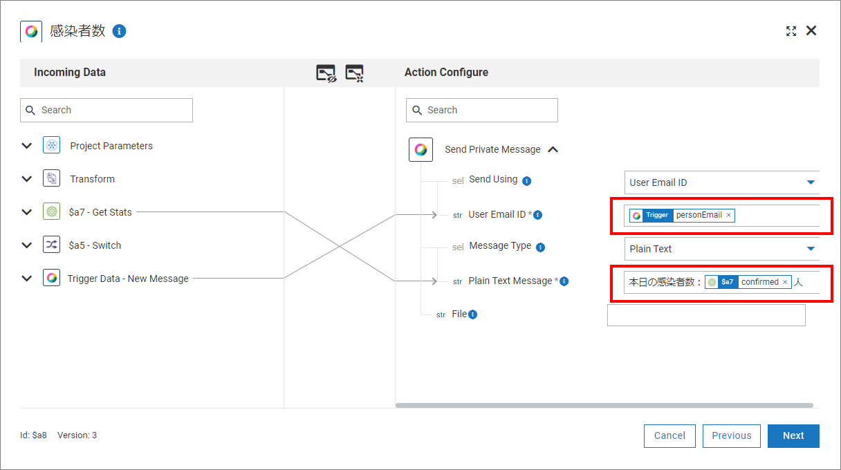Click the Next button
This screenshot has height=470, width=841.
pos(793,435)
